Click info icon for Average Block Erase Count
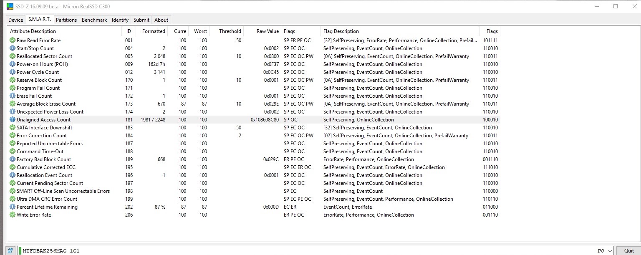This screenshot has width=641, height=255. click(x=13, y=104)
